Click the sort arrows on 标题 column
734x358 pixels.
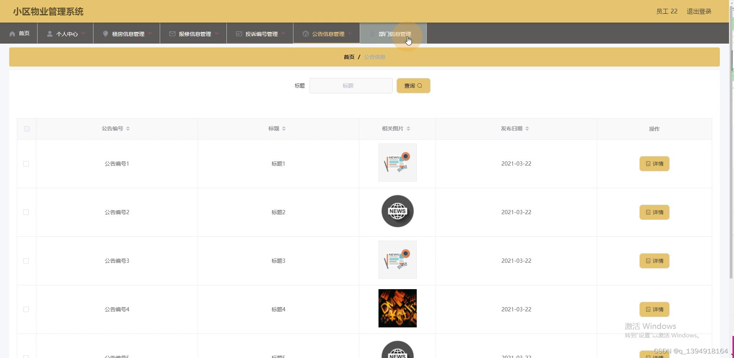(284, 129)
